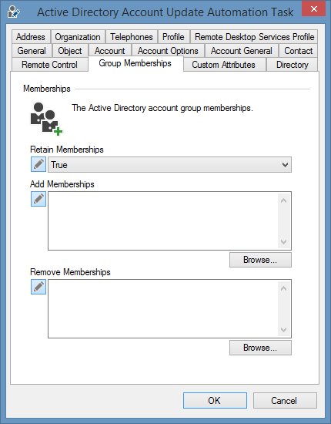Click the title bar application icon
The image size is (331, 424).
[14, 12]
